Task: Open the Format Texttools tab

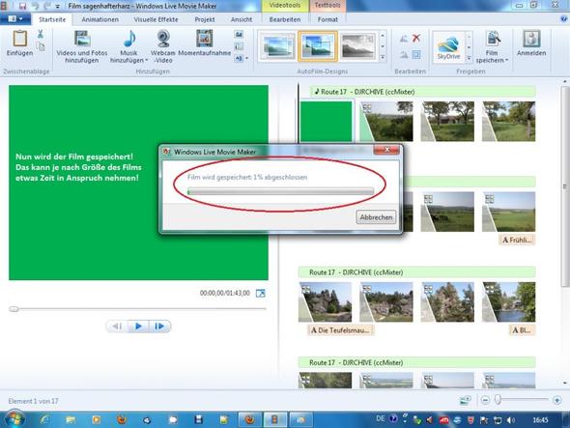Action: (328, 19)
